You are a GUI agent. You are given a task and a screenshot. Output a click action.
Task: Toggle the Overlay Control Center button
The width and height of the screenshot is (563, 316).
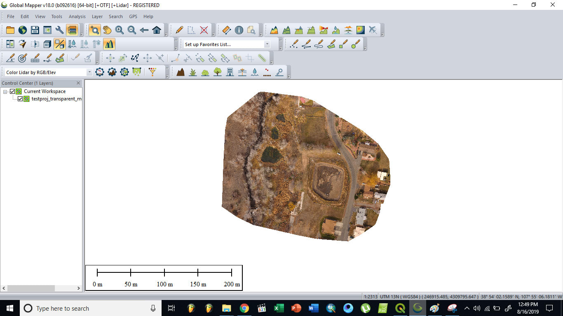pos(72,30)
